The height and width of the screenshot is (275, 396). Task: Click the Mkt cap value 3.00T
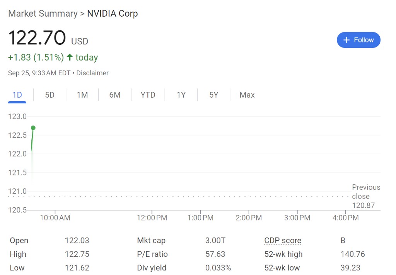click(215, 241)
